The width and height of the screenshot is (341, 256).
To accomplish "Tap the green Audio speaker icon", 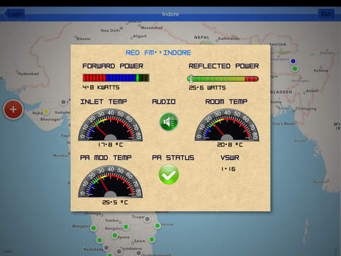I will 168,122.
